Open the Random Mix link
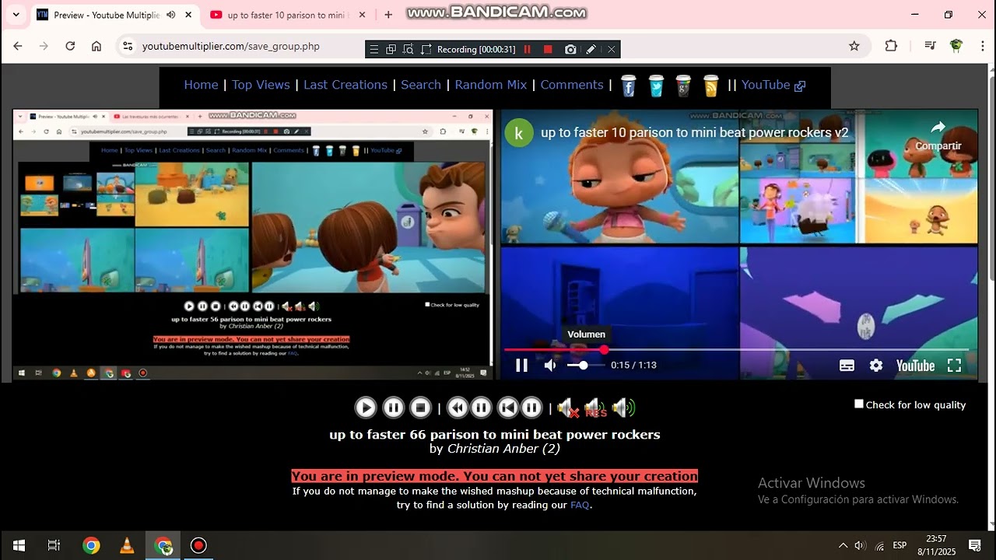The width and height of the screenshot is (996, 560). pyautogui.click(x=491, y=85)
